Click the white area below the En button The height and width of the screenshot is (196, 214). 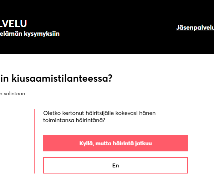tap(116, 185)
